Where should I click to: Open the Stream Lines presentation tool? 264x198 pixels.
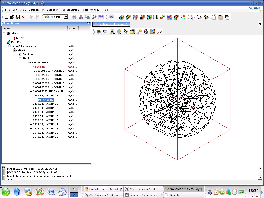click(162, 17)
